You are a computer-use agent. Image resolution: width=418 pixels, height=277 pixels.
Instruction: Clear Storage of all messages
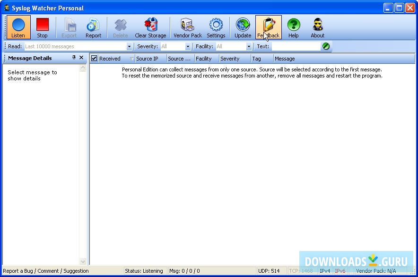150,27
